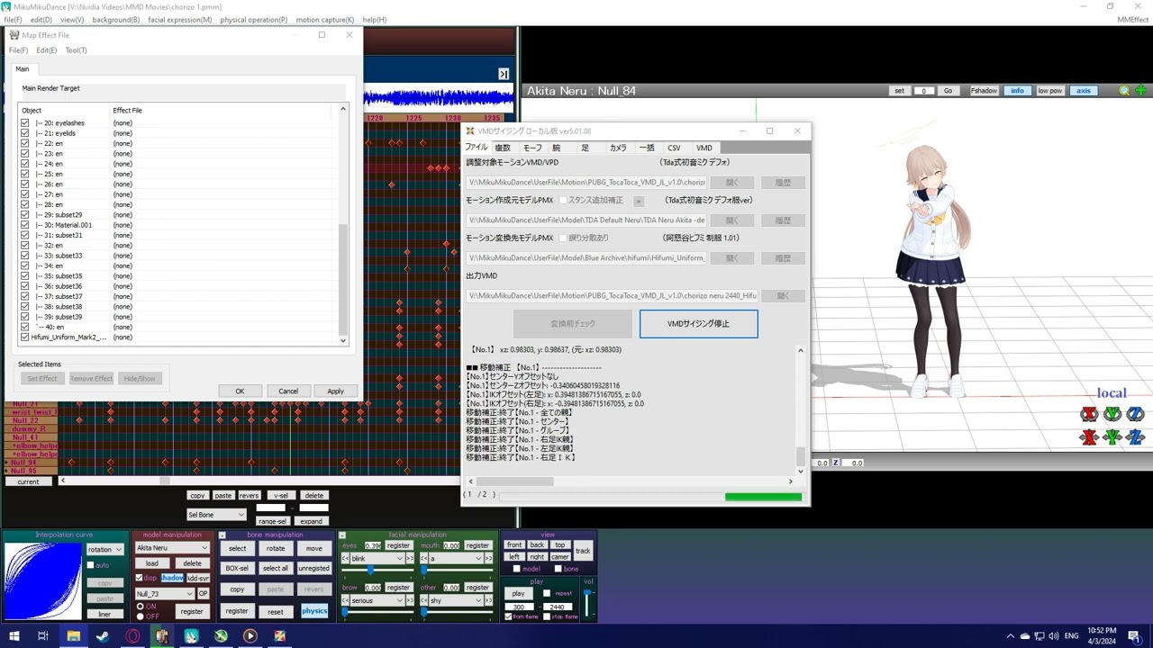Click the blue Z move axis icon
1153x648 pixels.
(1135, 437)
